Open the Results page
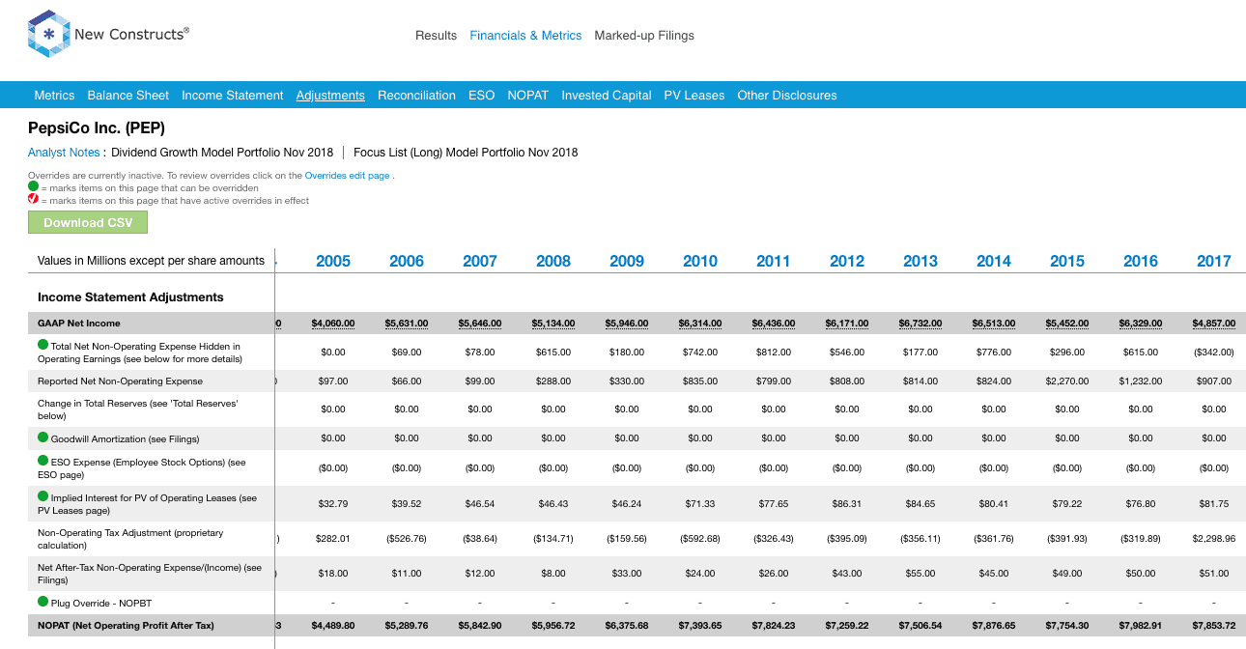Screen dimensions: 1246x649 (436, 36)
